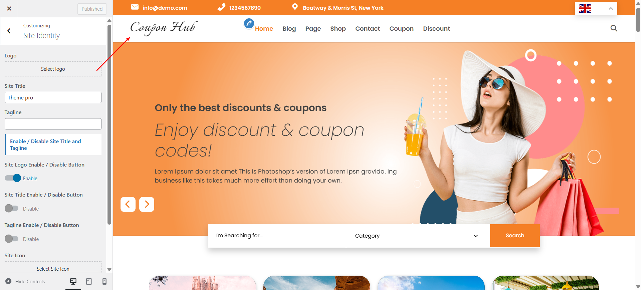
Task: Toggle the Site Logo Enable switch
Action: (x=13, y=178)
